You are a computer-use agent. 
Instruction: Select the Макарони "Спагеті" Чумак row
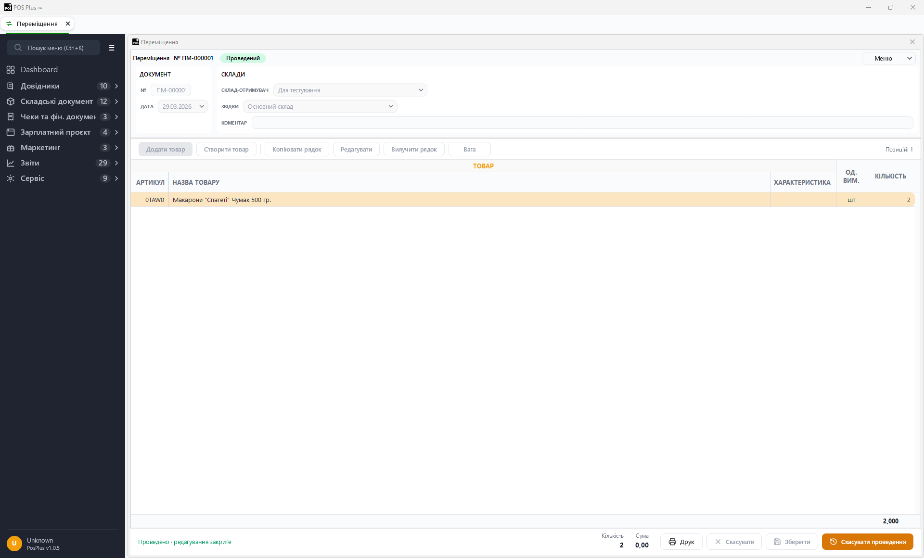523,200
